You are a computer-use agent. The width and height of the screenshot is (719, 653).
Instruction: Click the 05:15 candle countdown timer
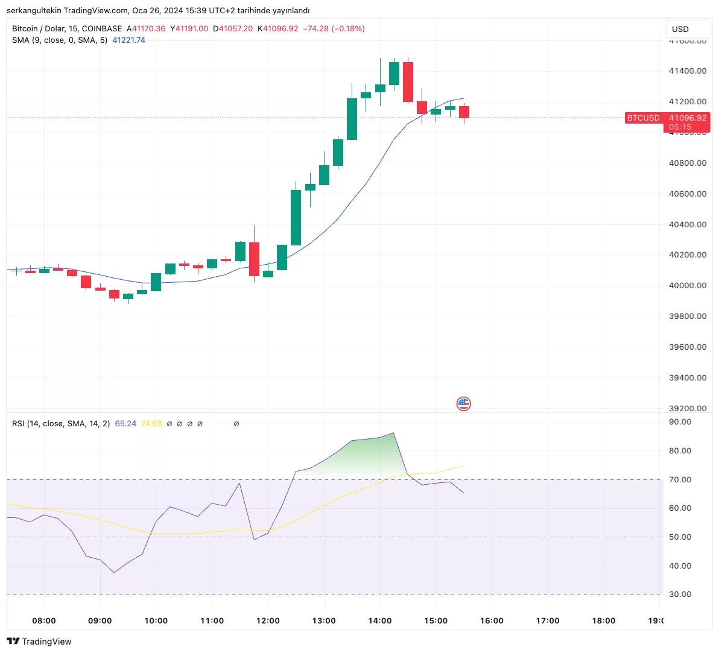click(680, 127)
